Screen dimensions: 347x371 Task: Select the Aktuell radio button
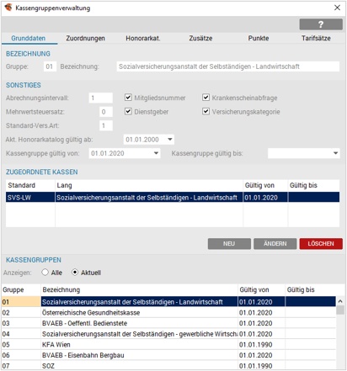click(75, 273)
